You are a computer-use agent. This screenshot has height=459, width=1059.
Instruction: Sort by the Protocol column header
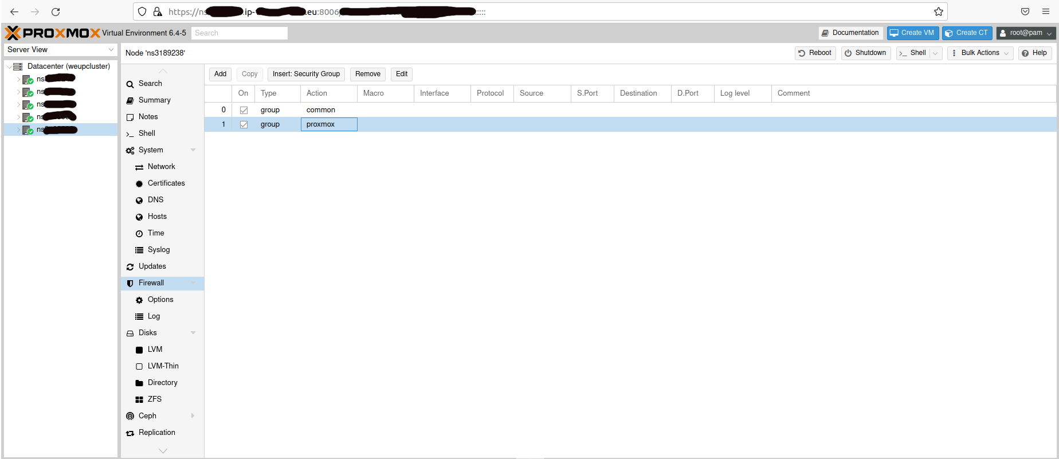click(x=491, y=93)
